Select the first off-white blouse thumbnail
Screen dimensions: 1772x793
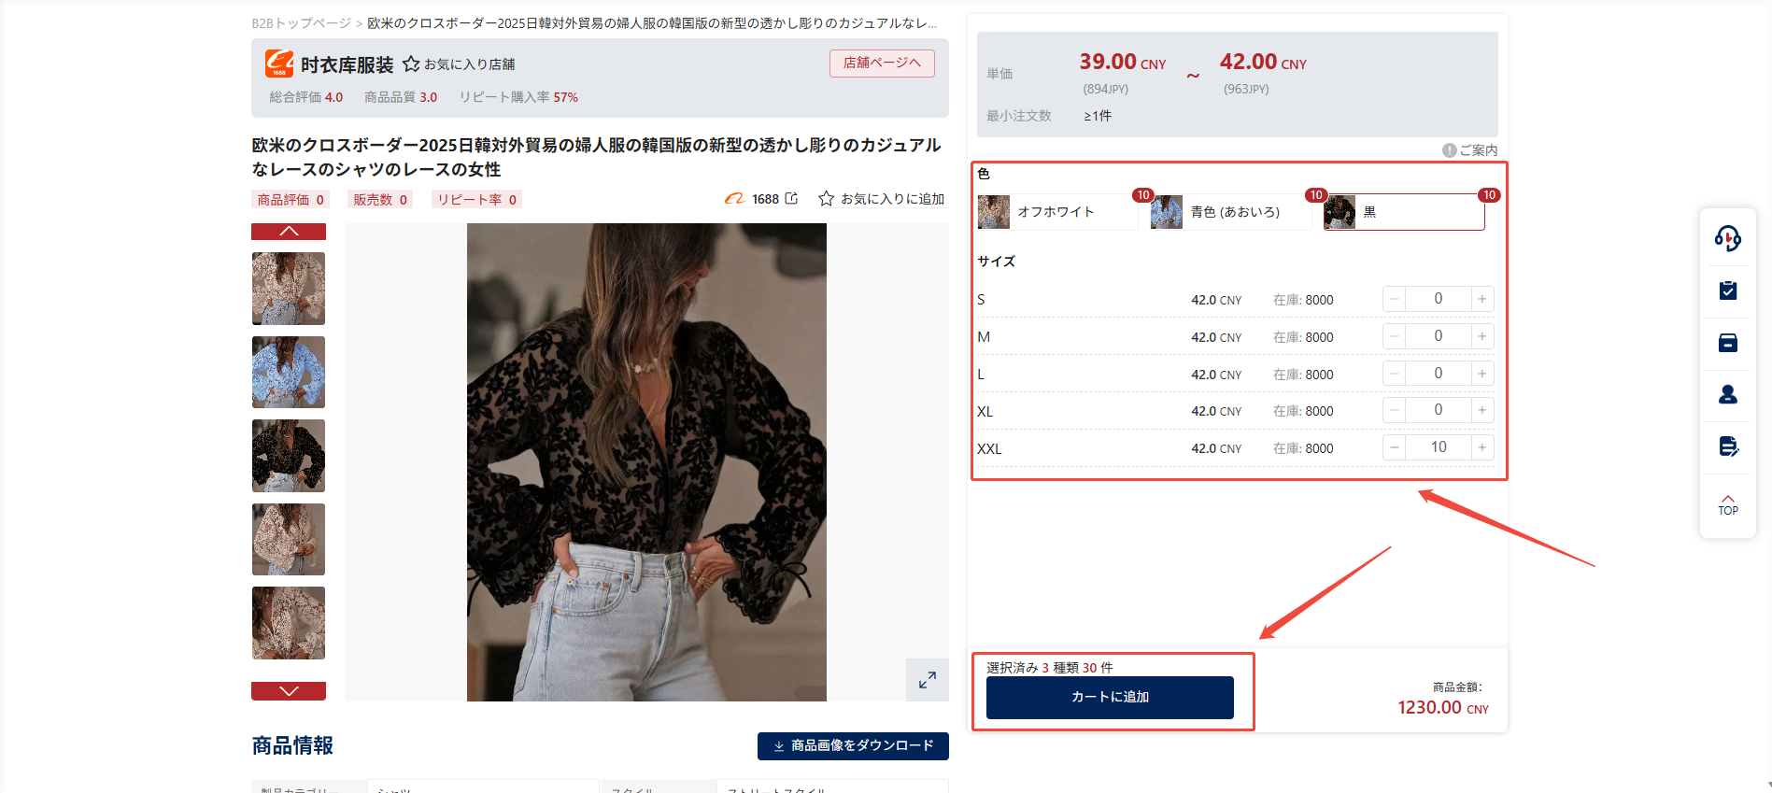pyautogui.click(x=289, y=289)
